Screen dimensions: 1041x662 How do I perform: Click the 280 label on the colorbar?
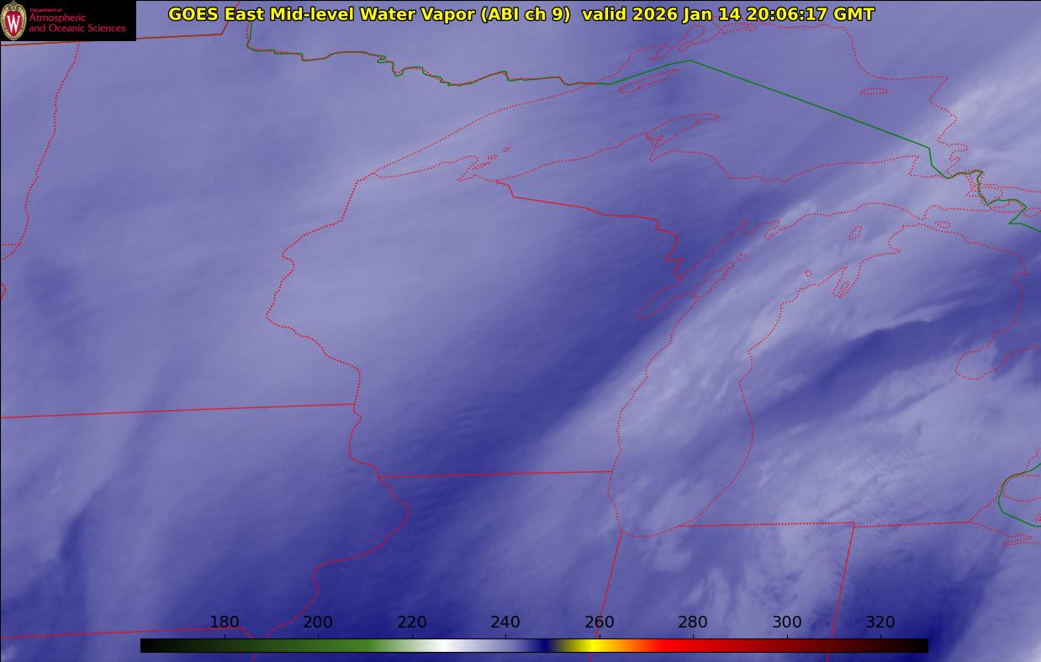(693, 623)
